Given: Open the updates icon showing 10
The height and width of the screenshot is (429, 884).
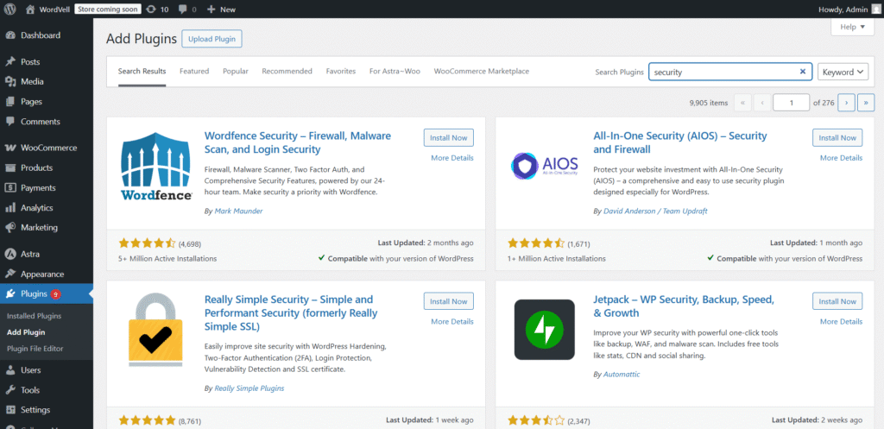Looking at the screenshot, I should [150, 9].
